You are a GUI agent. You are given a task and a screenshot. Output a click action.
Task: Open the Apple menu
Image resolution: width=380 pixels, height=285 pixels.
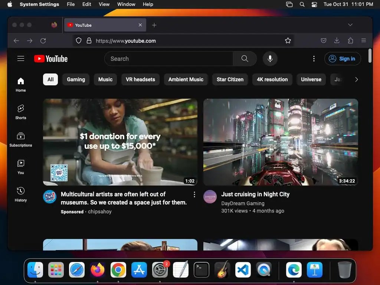coord(10,4)
